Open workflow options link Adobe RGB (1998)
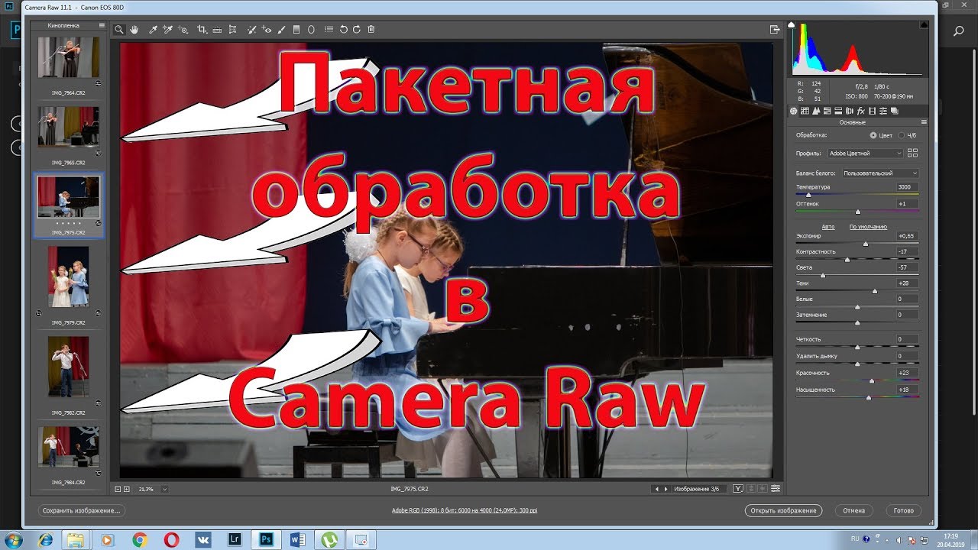Screen dimensions: 978x550 pos(465,510)
